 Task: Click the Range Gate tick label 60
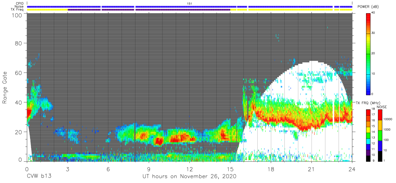click(x=18, y=73)
